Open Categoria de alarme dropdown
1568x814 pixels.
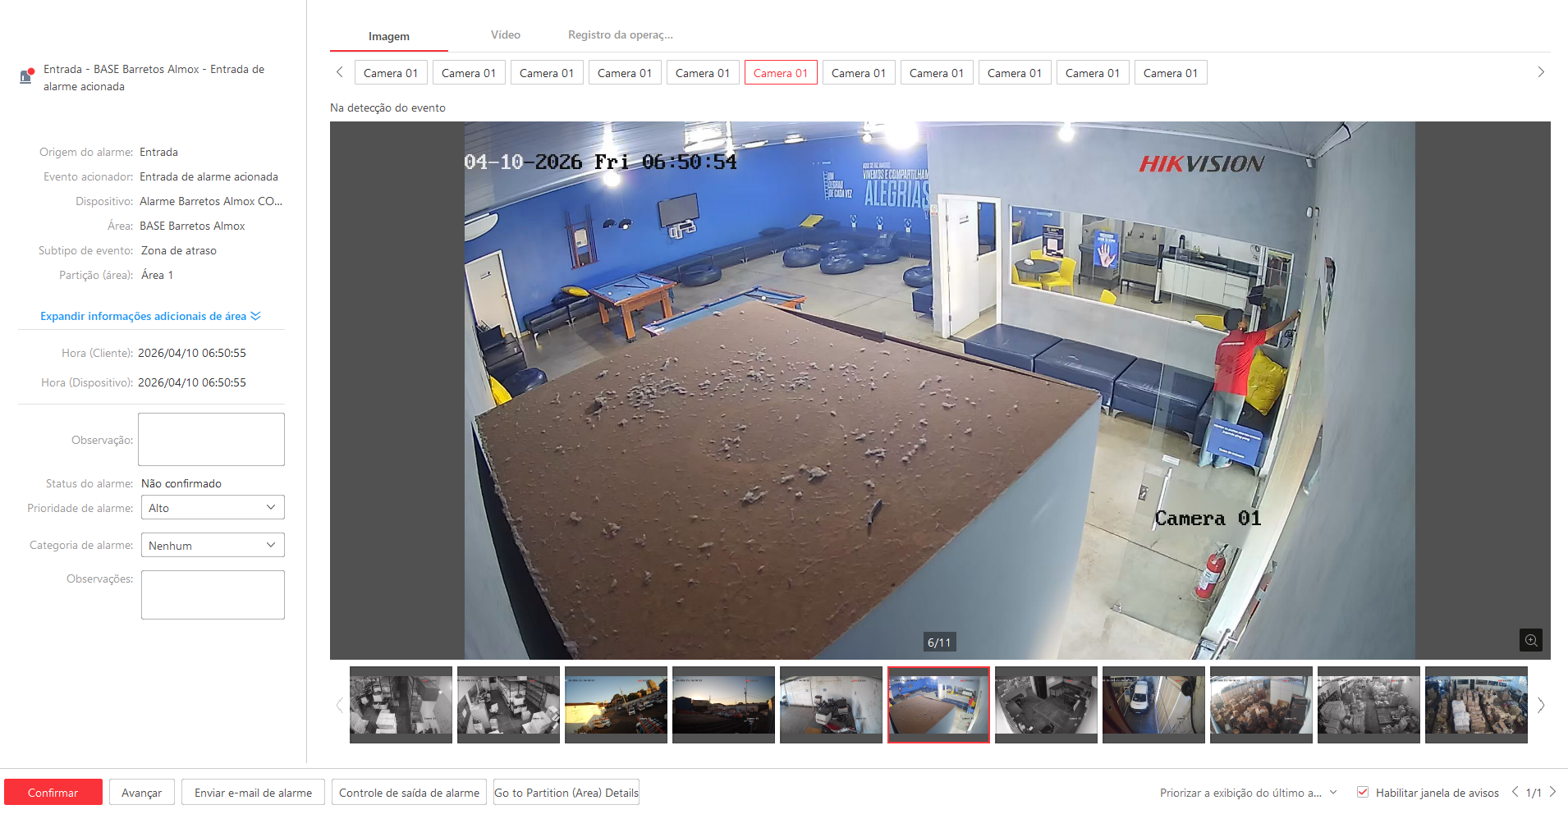click(213, 546)
